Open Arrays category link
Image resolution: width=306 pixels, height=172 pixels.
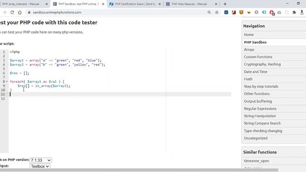pos(249,50)
